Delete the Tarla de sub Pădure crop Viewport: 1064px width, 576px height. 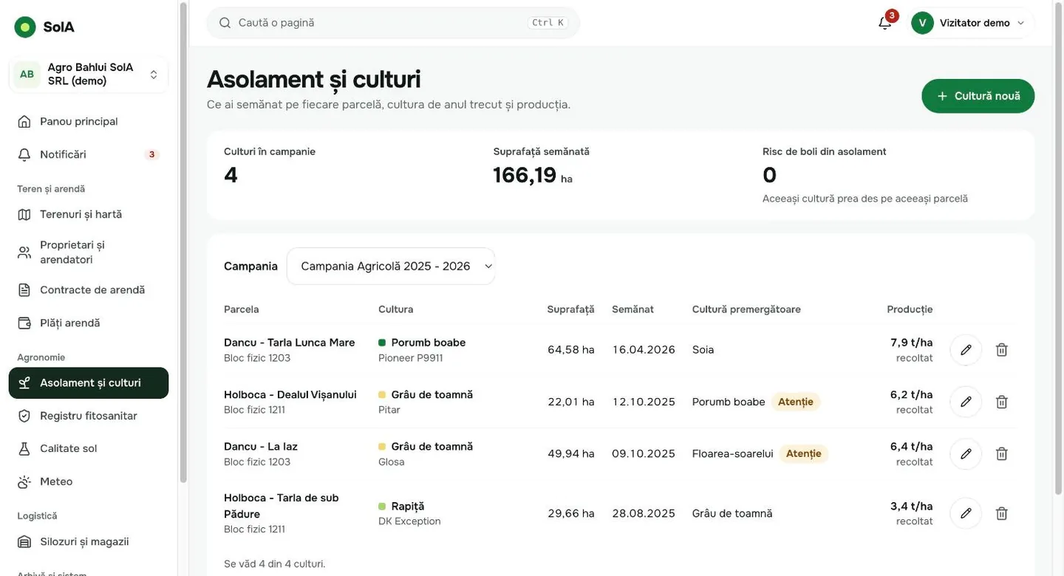click(1002, 513)
